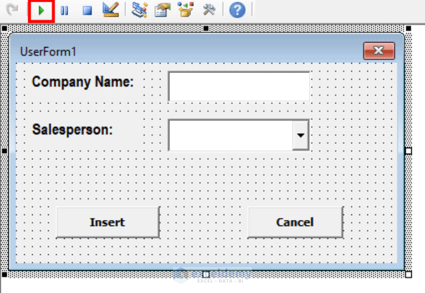Viewport: 425px width, 293px height.
Task: Open the Object Browser icon
Action: pos(186,10)
